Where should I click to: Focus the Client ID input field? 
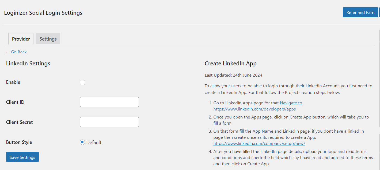point(109,102)
